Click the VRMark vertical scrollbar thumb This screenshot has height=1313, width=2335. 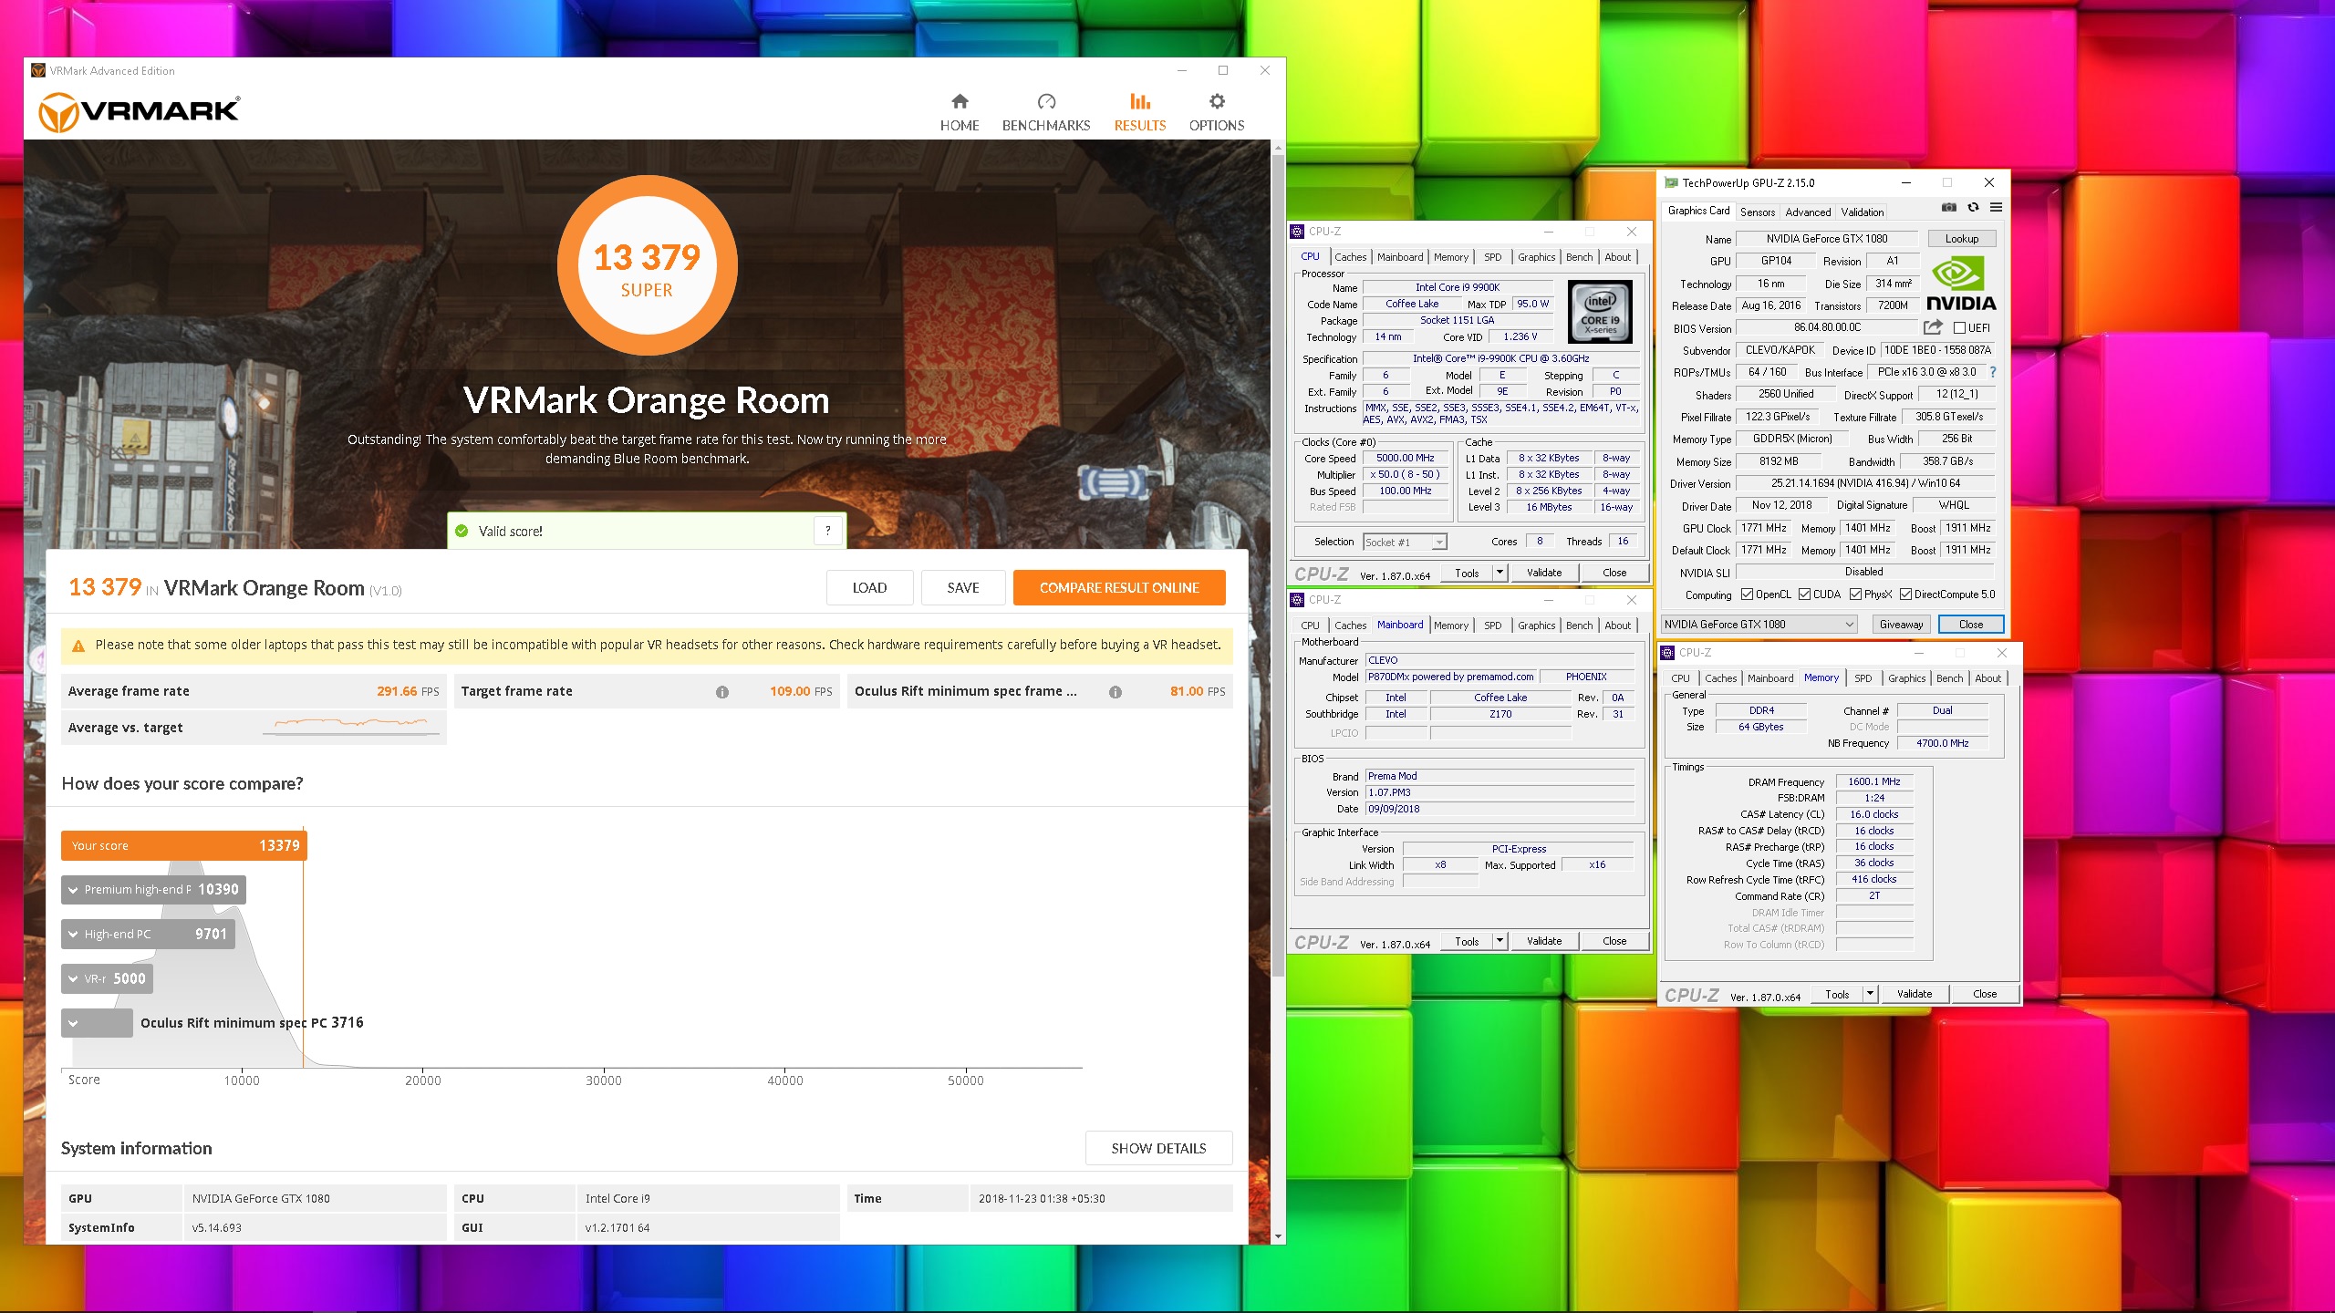(x=1278, y=565)
